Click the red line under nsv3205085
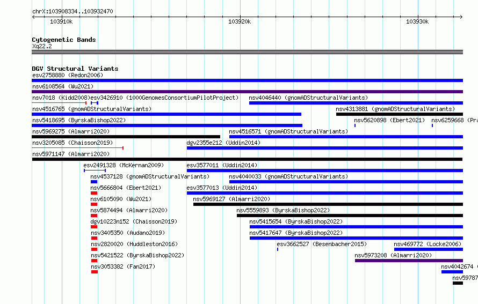This screenshot has width=478, height=304. pos(77,148)
